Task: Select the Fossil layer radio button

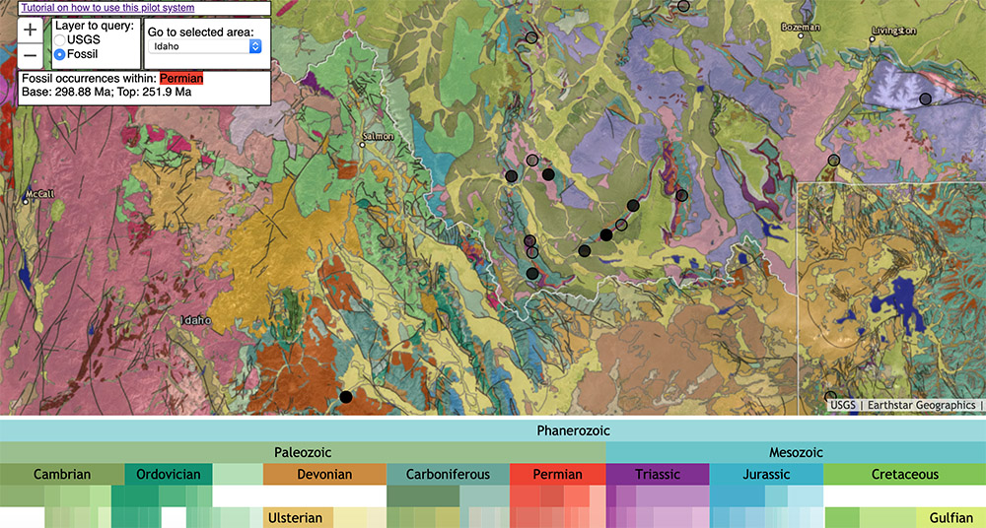Action: (60, 55)
